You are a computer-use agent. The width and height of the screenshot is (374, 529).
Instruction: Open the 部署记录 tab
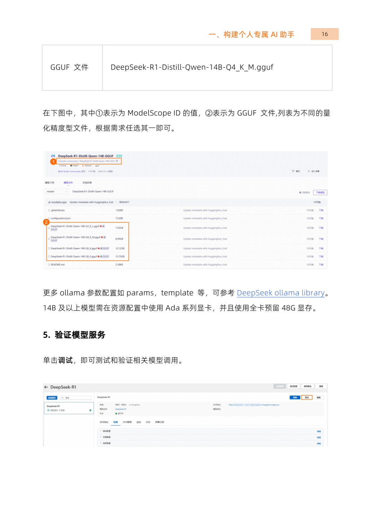pos(160,422)
